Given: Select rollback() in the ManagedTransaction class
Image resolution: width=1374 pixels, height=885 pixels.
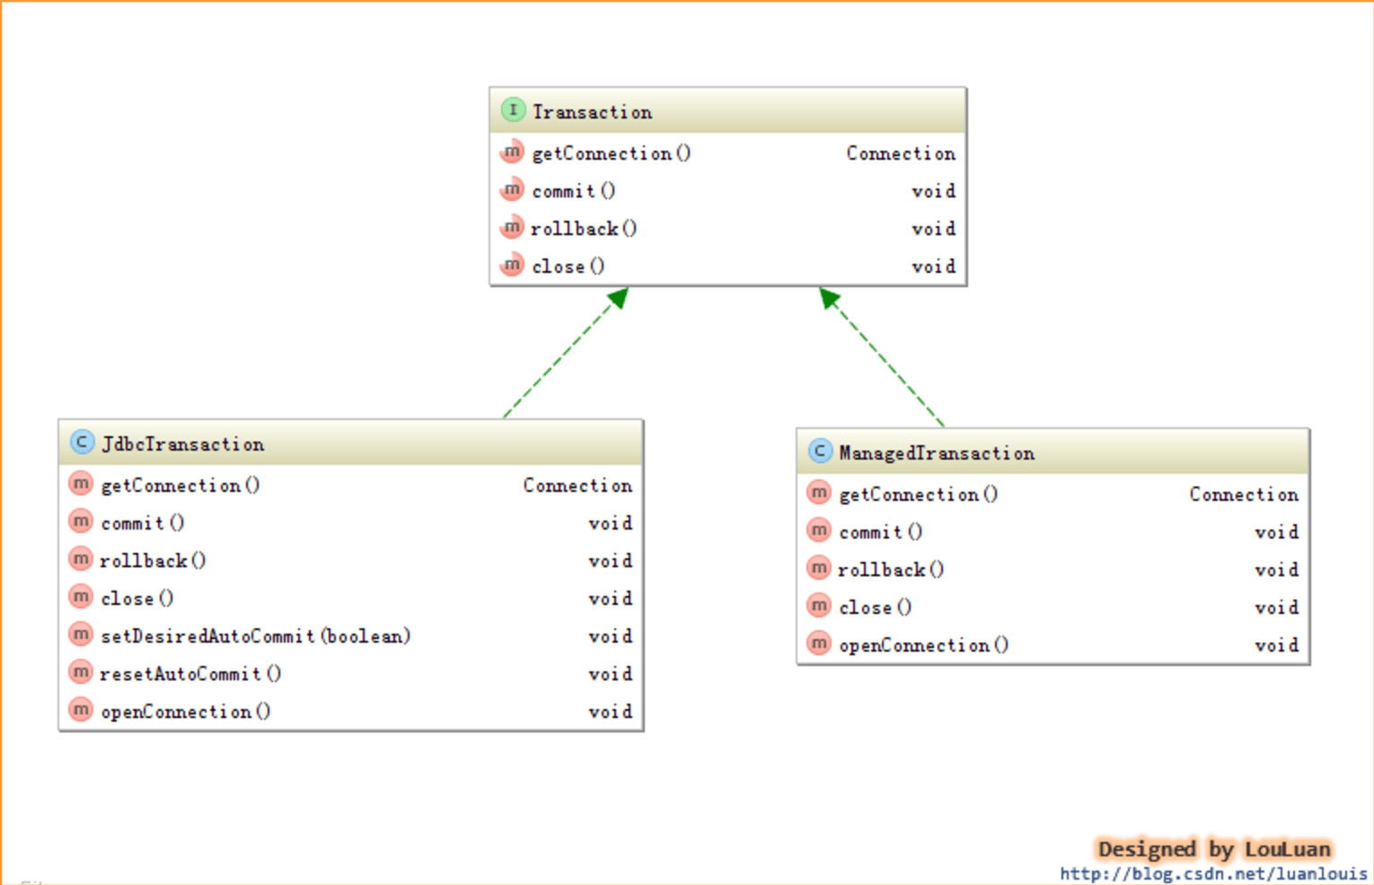Looking at the screenshot, I should click(x=890, y=570).
